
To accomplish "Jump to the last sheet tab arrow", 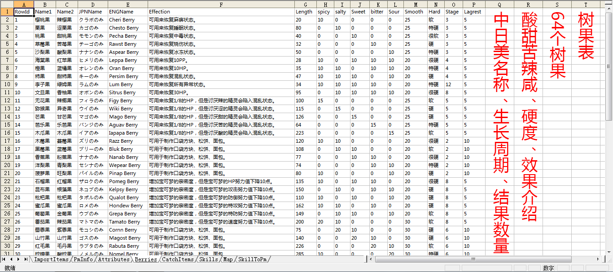I will [x=25, y=259].
